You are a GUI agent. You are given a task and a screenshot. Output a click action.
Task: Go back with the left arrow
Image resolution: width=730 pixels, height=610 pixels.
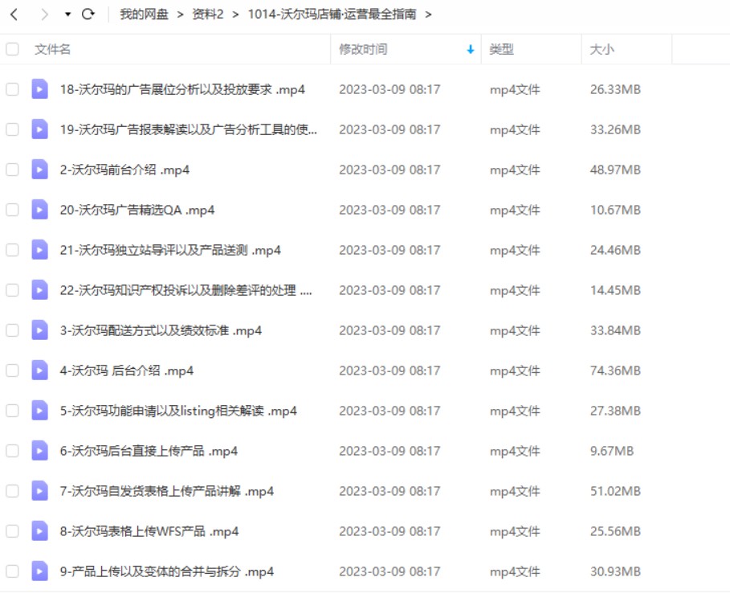(14, 14)
